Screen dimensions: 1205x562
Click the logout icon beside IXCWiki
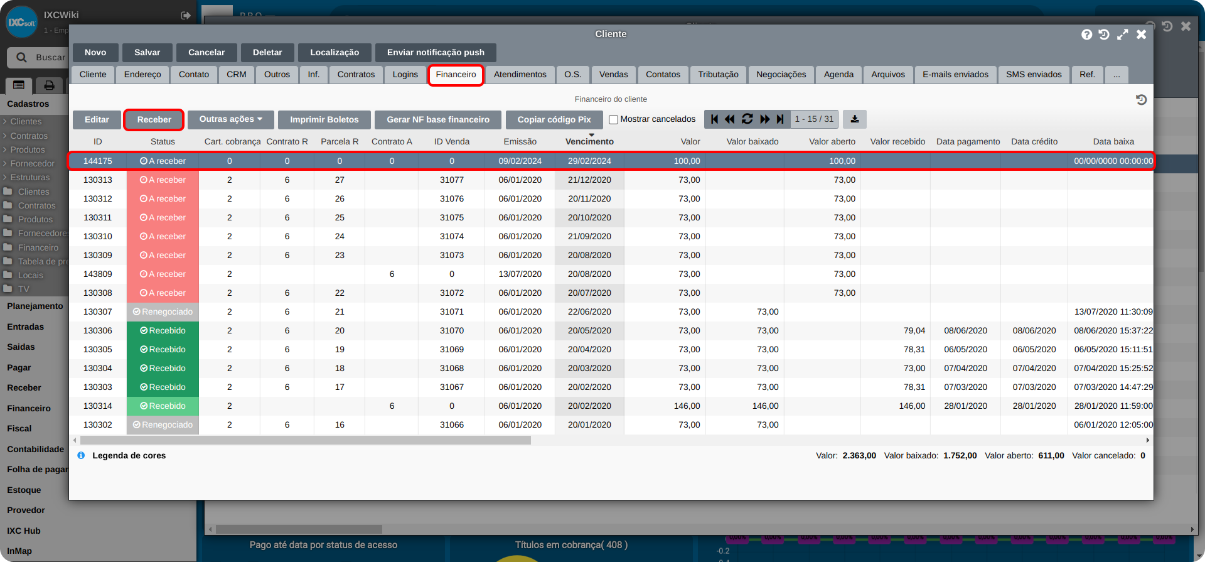[x=186, y=15]
